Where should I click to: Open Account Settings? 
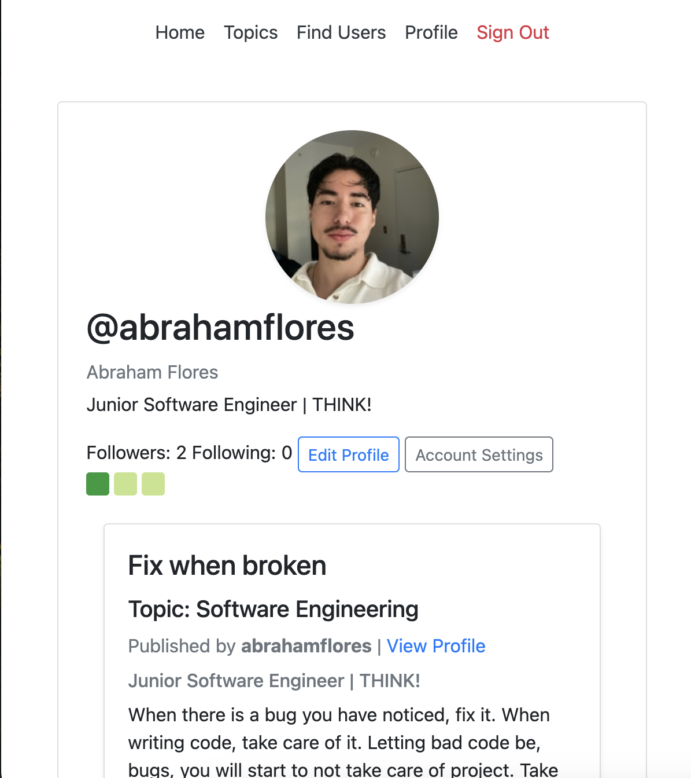(479, 455)
